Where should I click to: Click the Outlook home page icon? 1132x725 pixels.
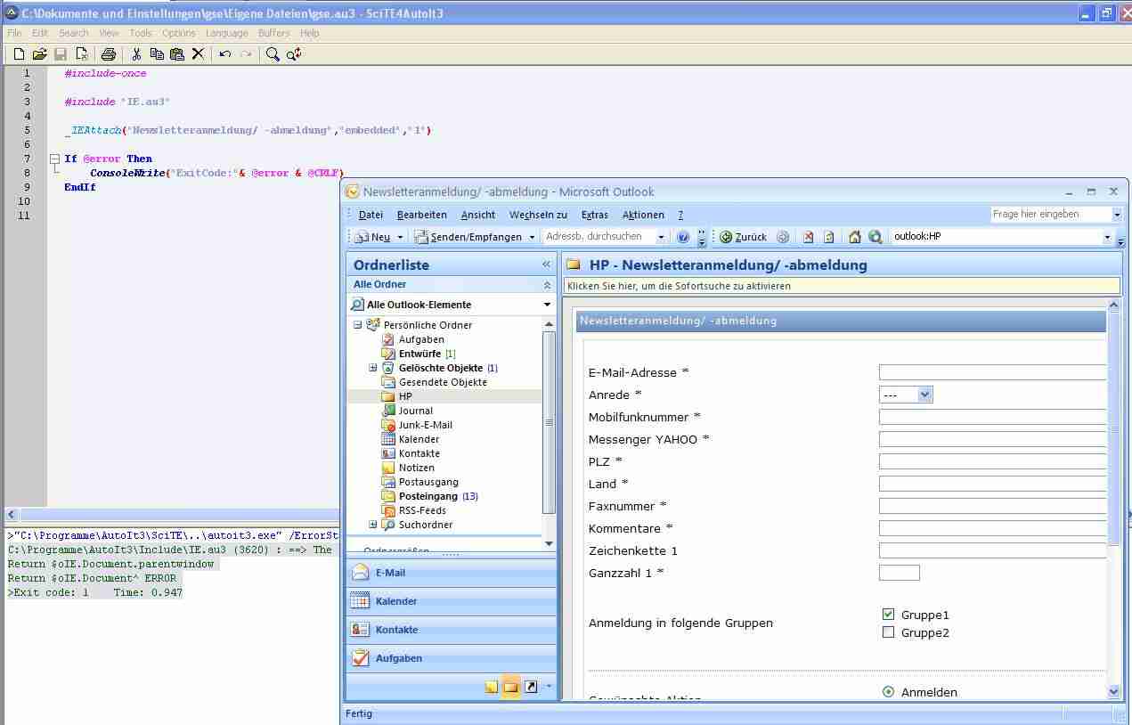coord(854,237)
